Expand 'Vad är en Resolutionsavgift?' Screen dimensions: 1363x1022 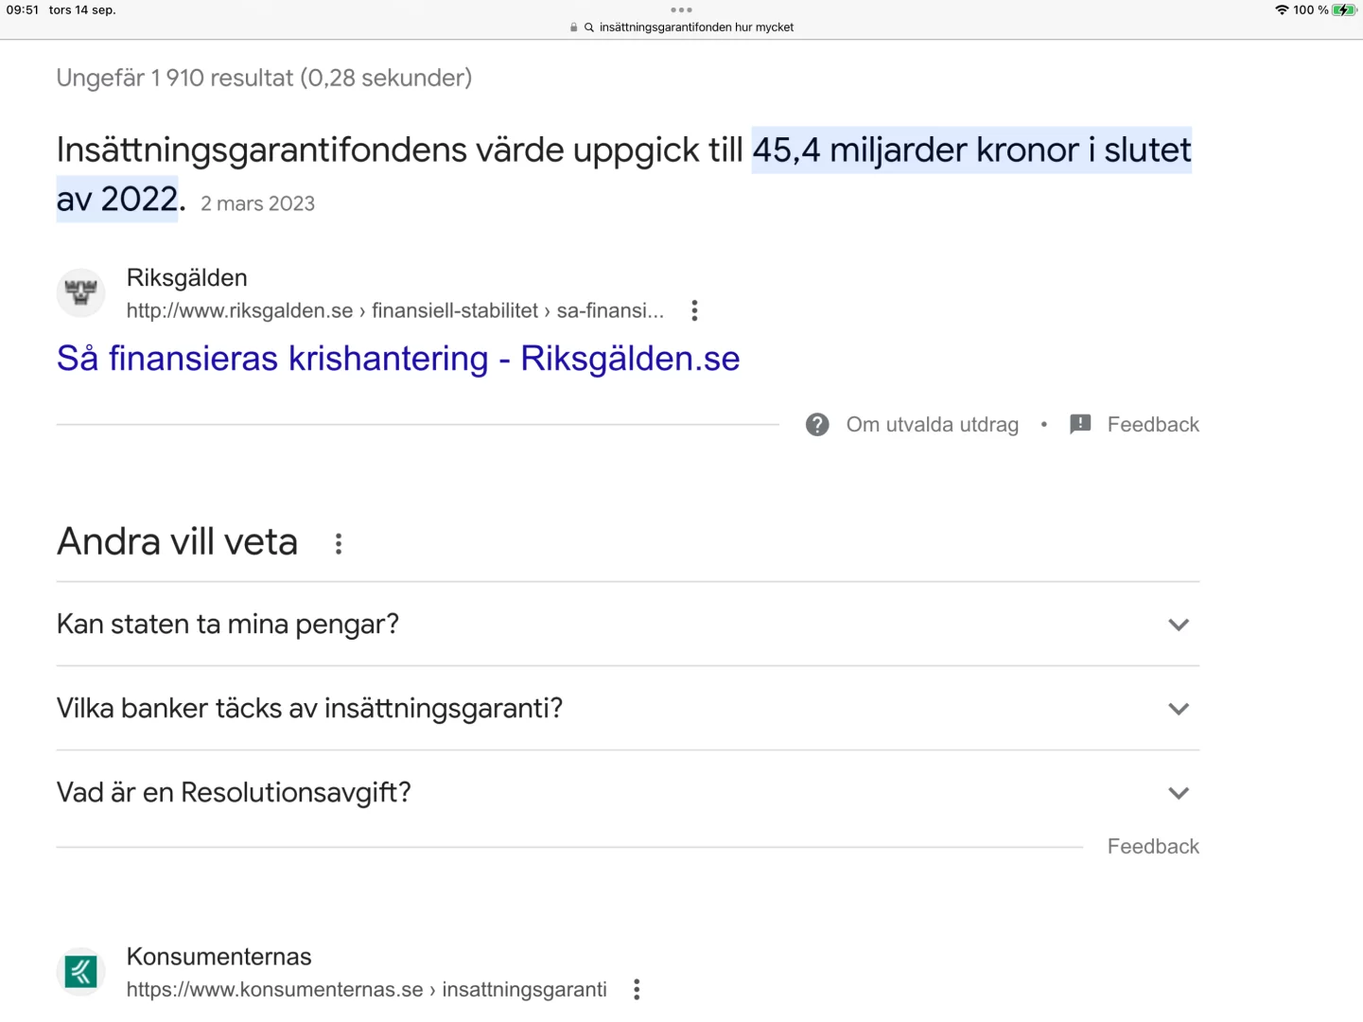click(1179, 792)
